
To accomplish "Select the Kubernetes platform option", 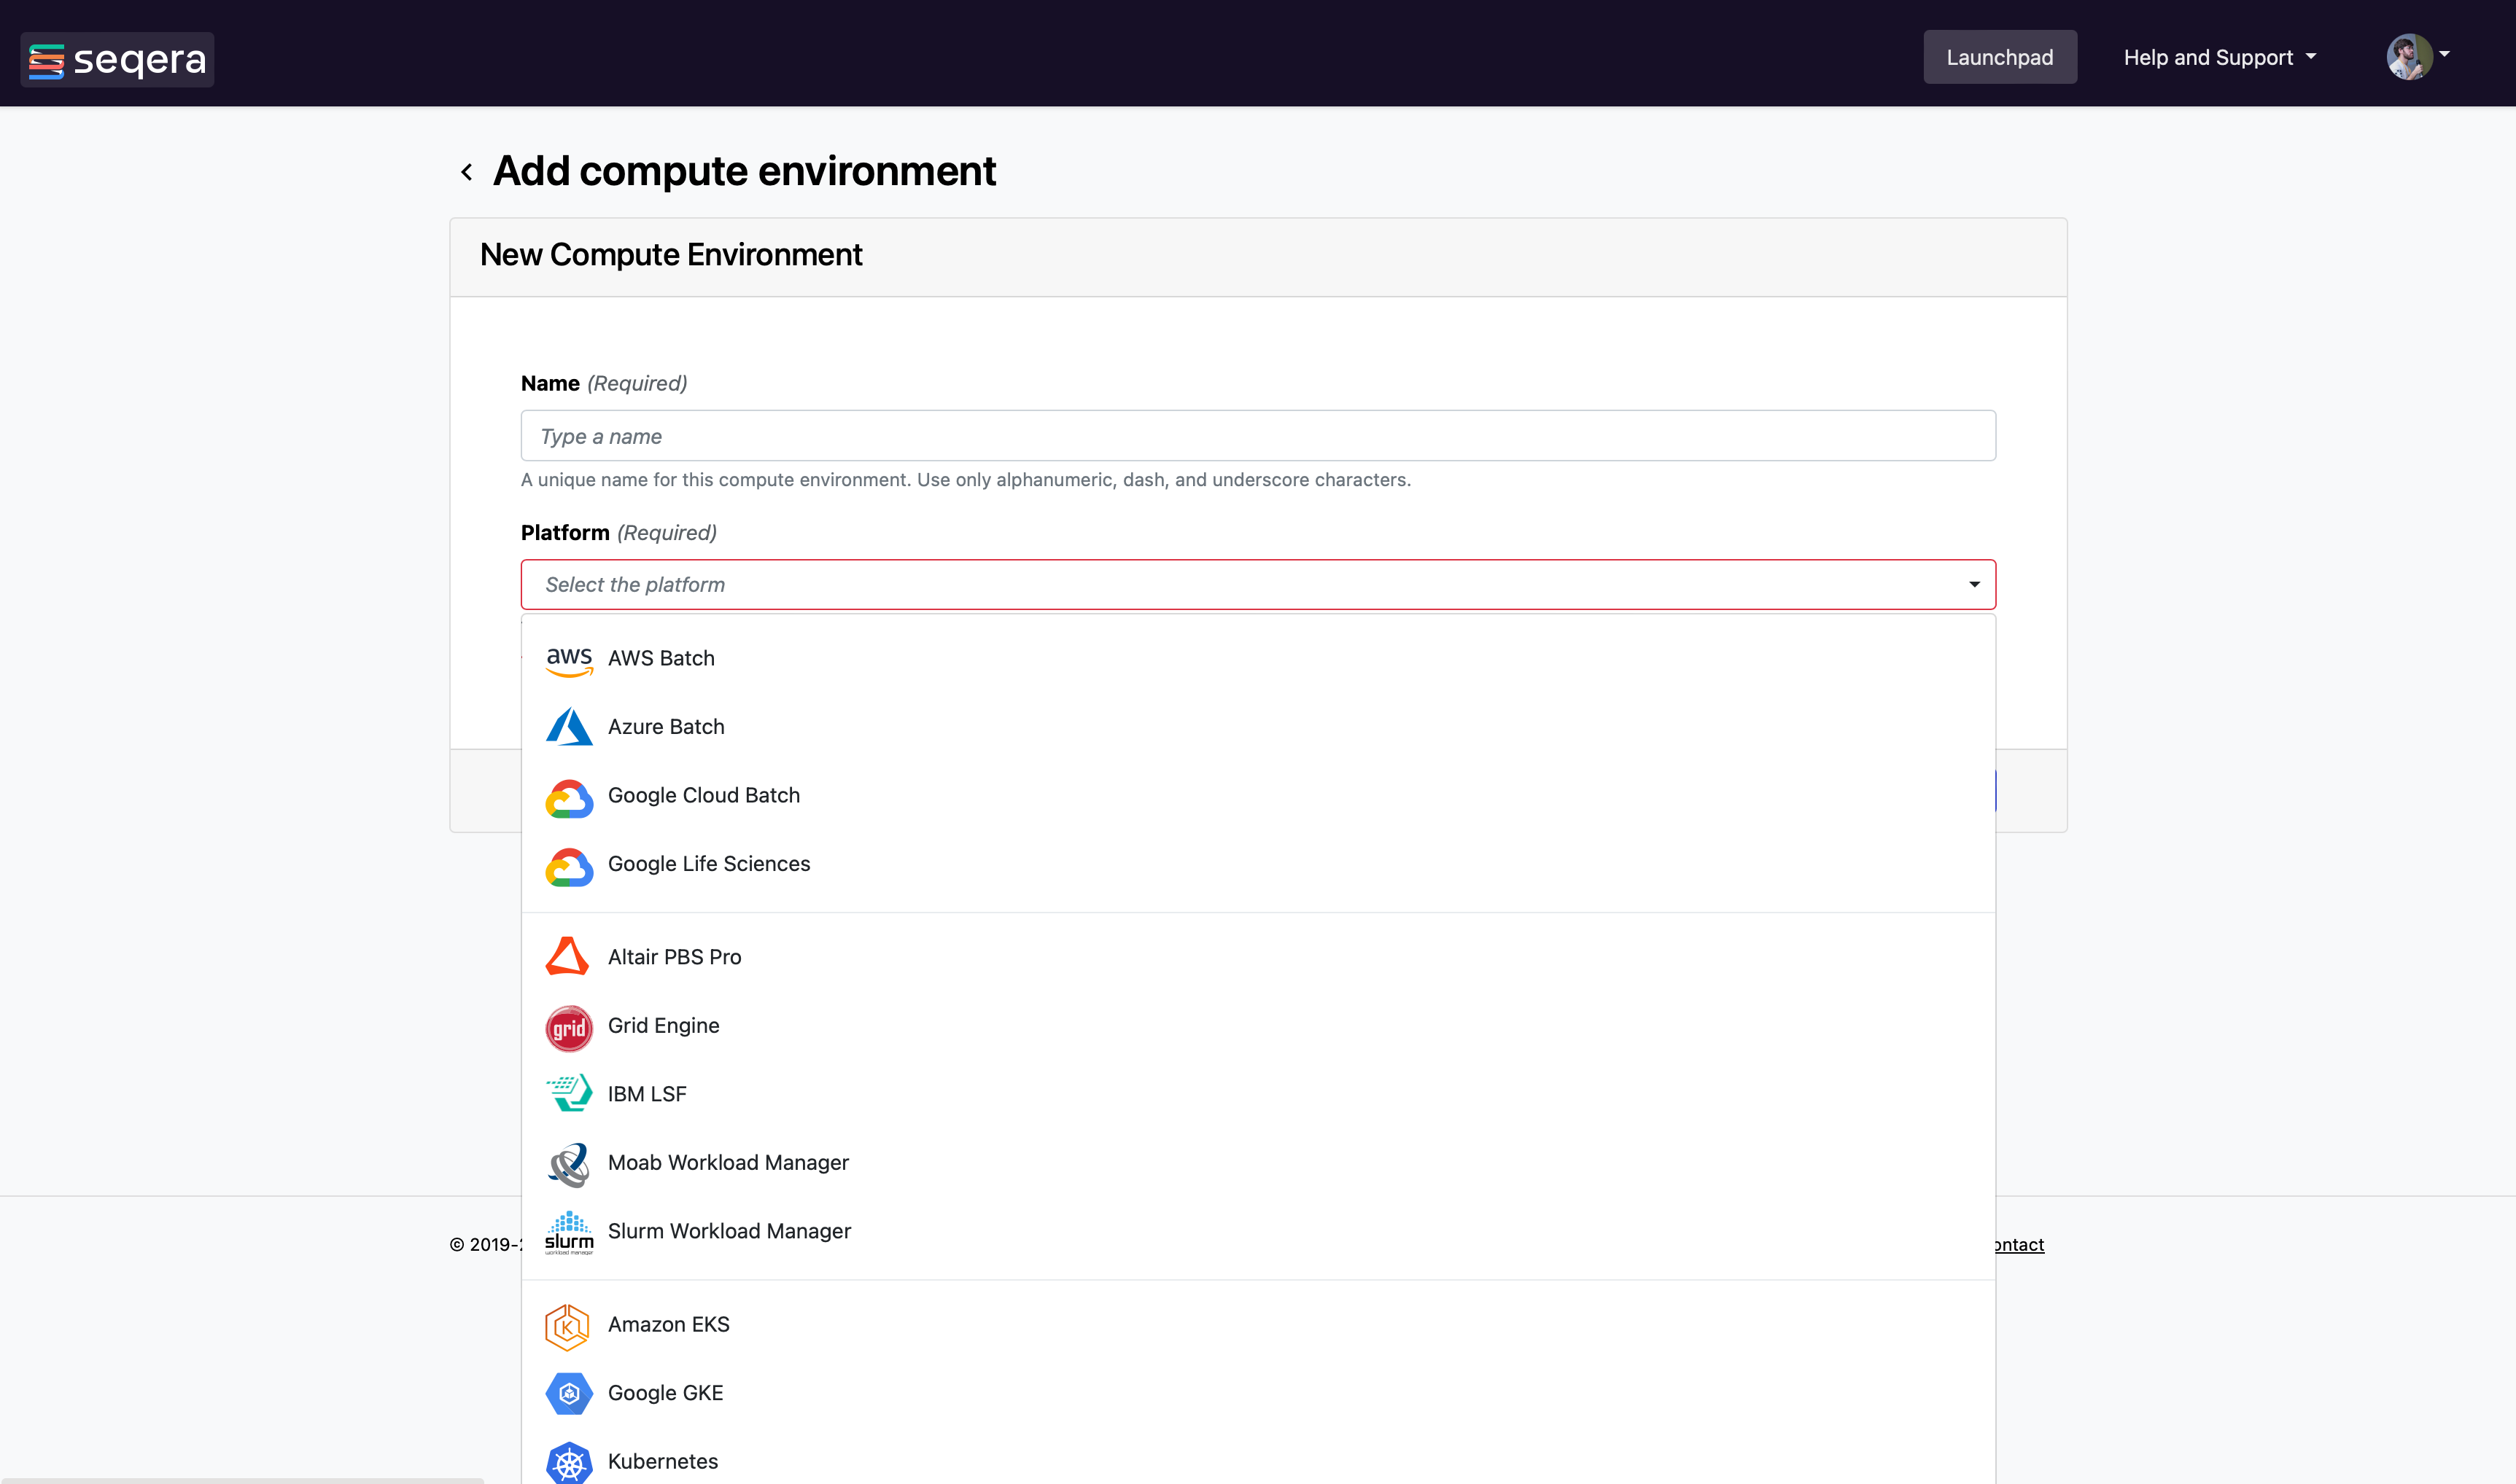I will (x=663, y=1461).
